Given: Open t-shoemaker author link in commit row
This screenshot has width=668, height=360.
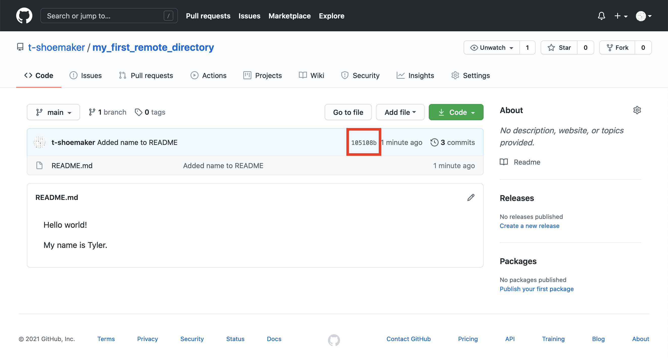Looking at the screenshot, I should [73, 142].
